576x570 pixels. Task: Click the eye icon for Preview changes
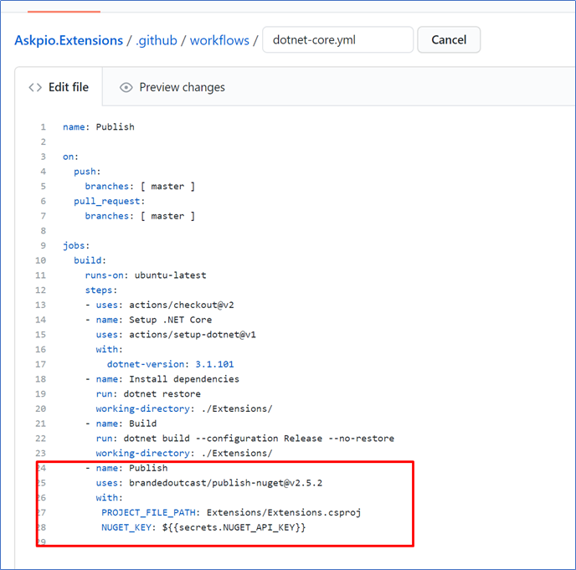tap(126, 87)
